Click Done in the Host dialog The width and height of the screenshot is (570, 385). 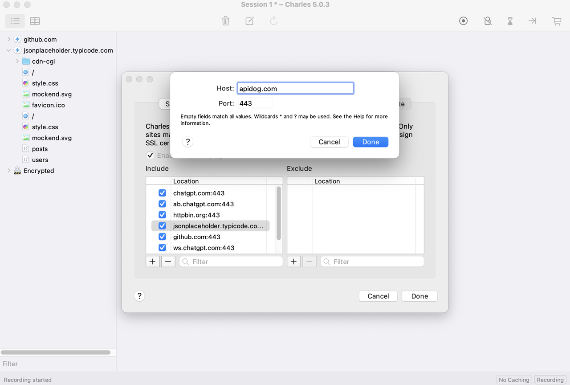(370, 142)
